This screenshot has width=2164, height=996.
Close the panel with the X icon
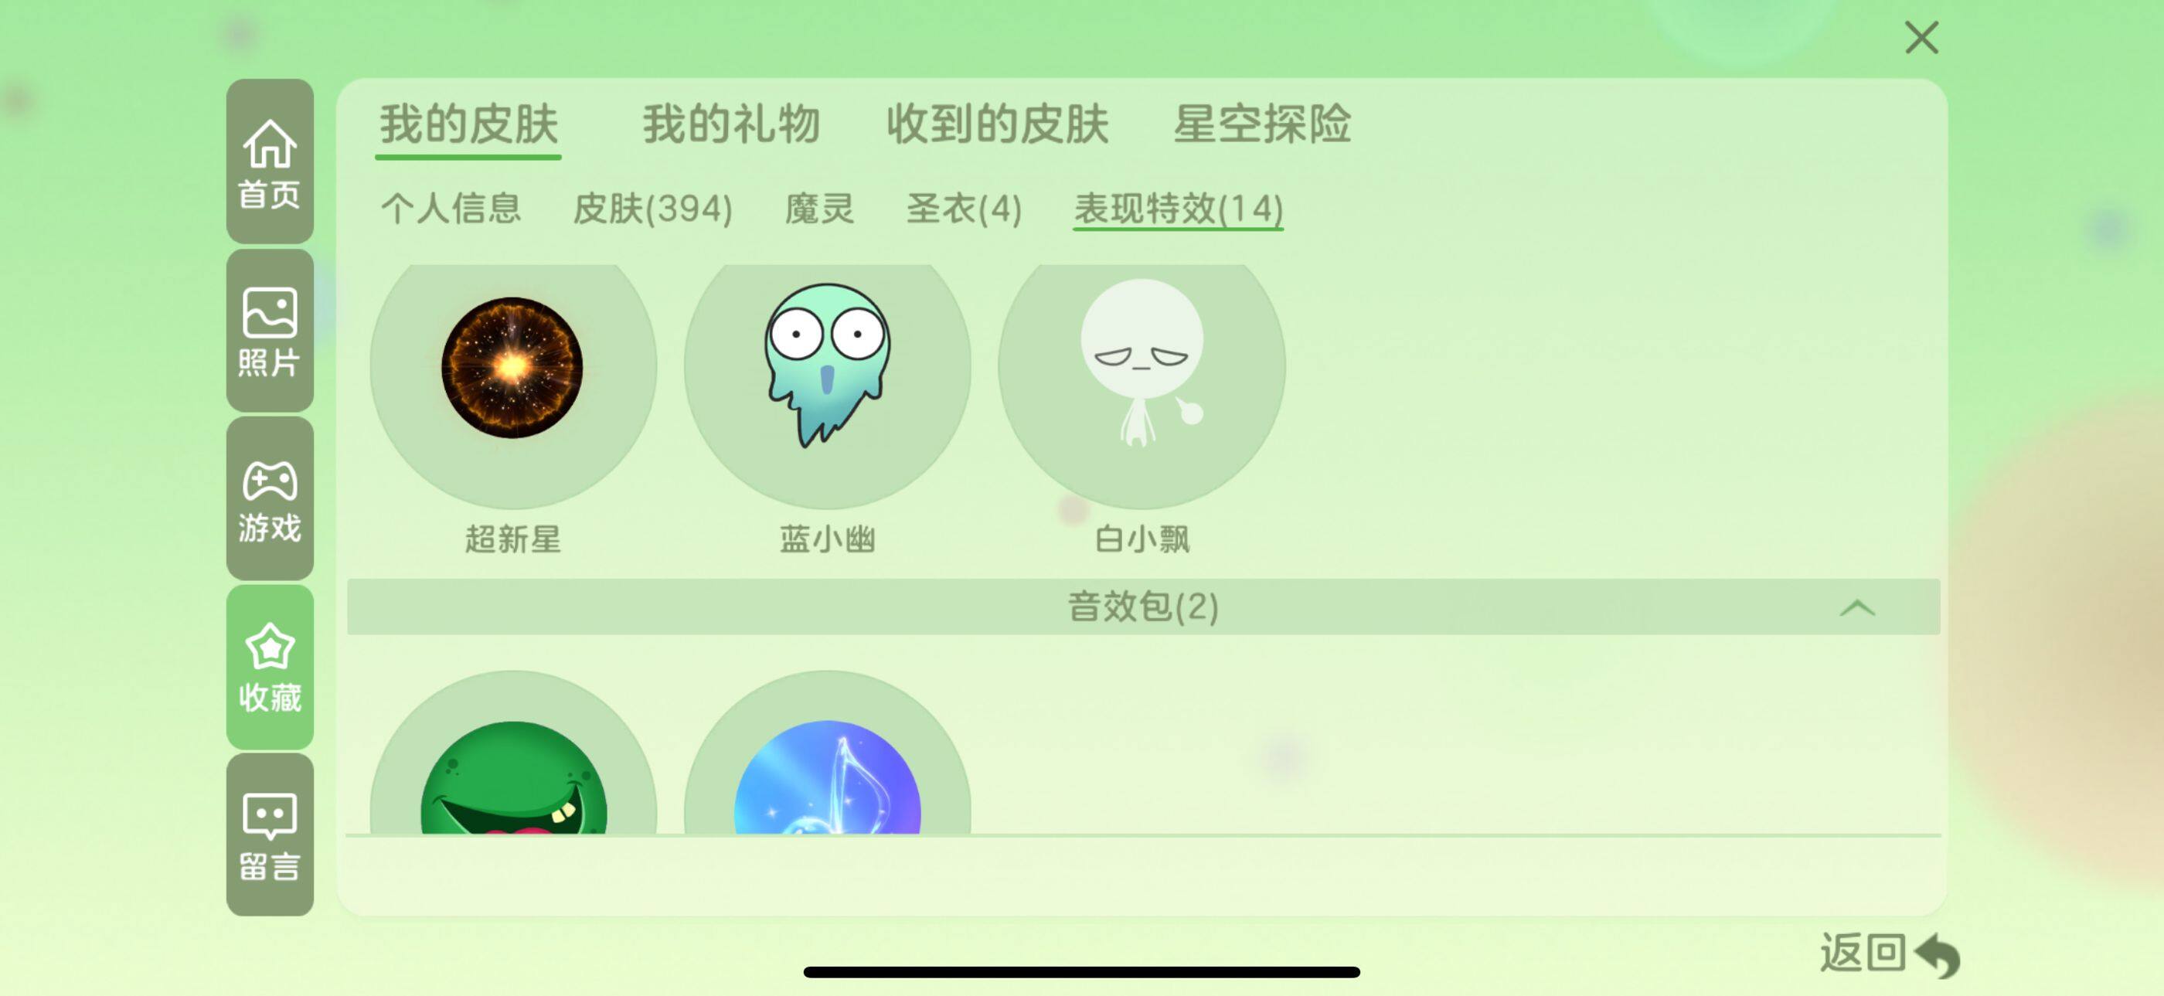pyautogui.click(x=1921, y=38)
